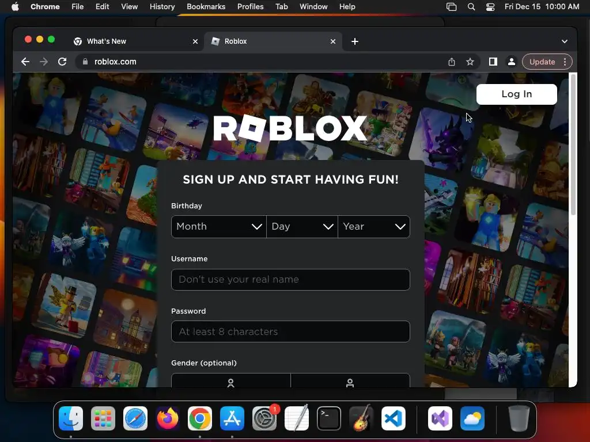590x442 pixels.
Task: Open the Profiles menu
Action: click(x=250, y=7)
